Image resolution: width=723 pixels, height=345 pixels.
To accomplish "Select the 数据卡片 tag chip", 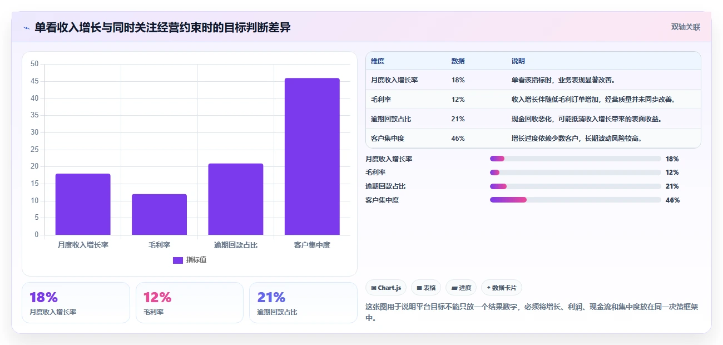I will [502, 288].
